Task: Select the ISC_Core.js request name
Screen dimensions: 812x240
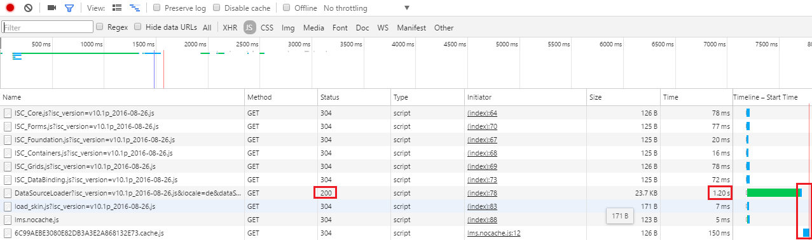Action: coord(84,113)
